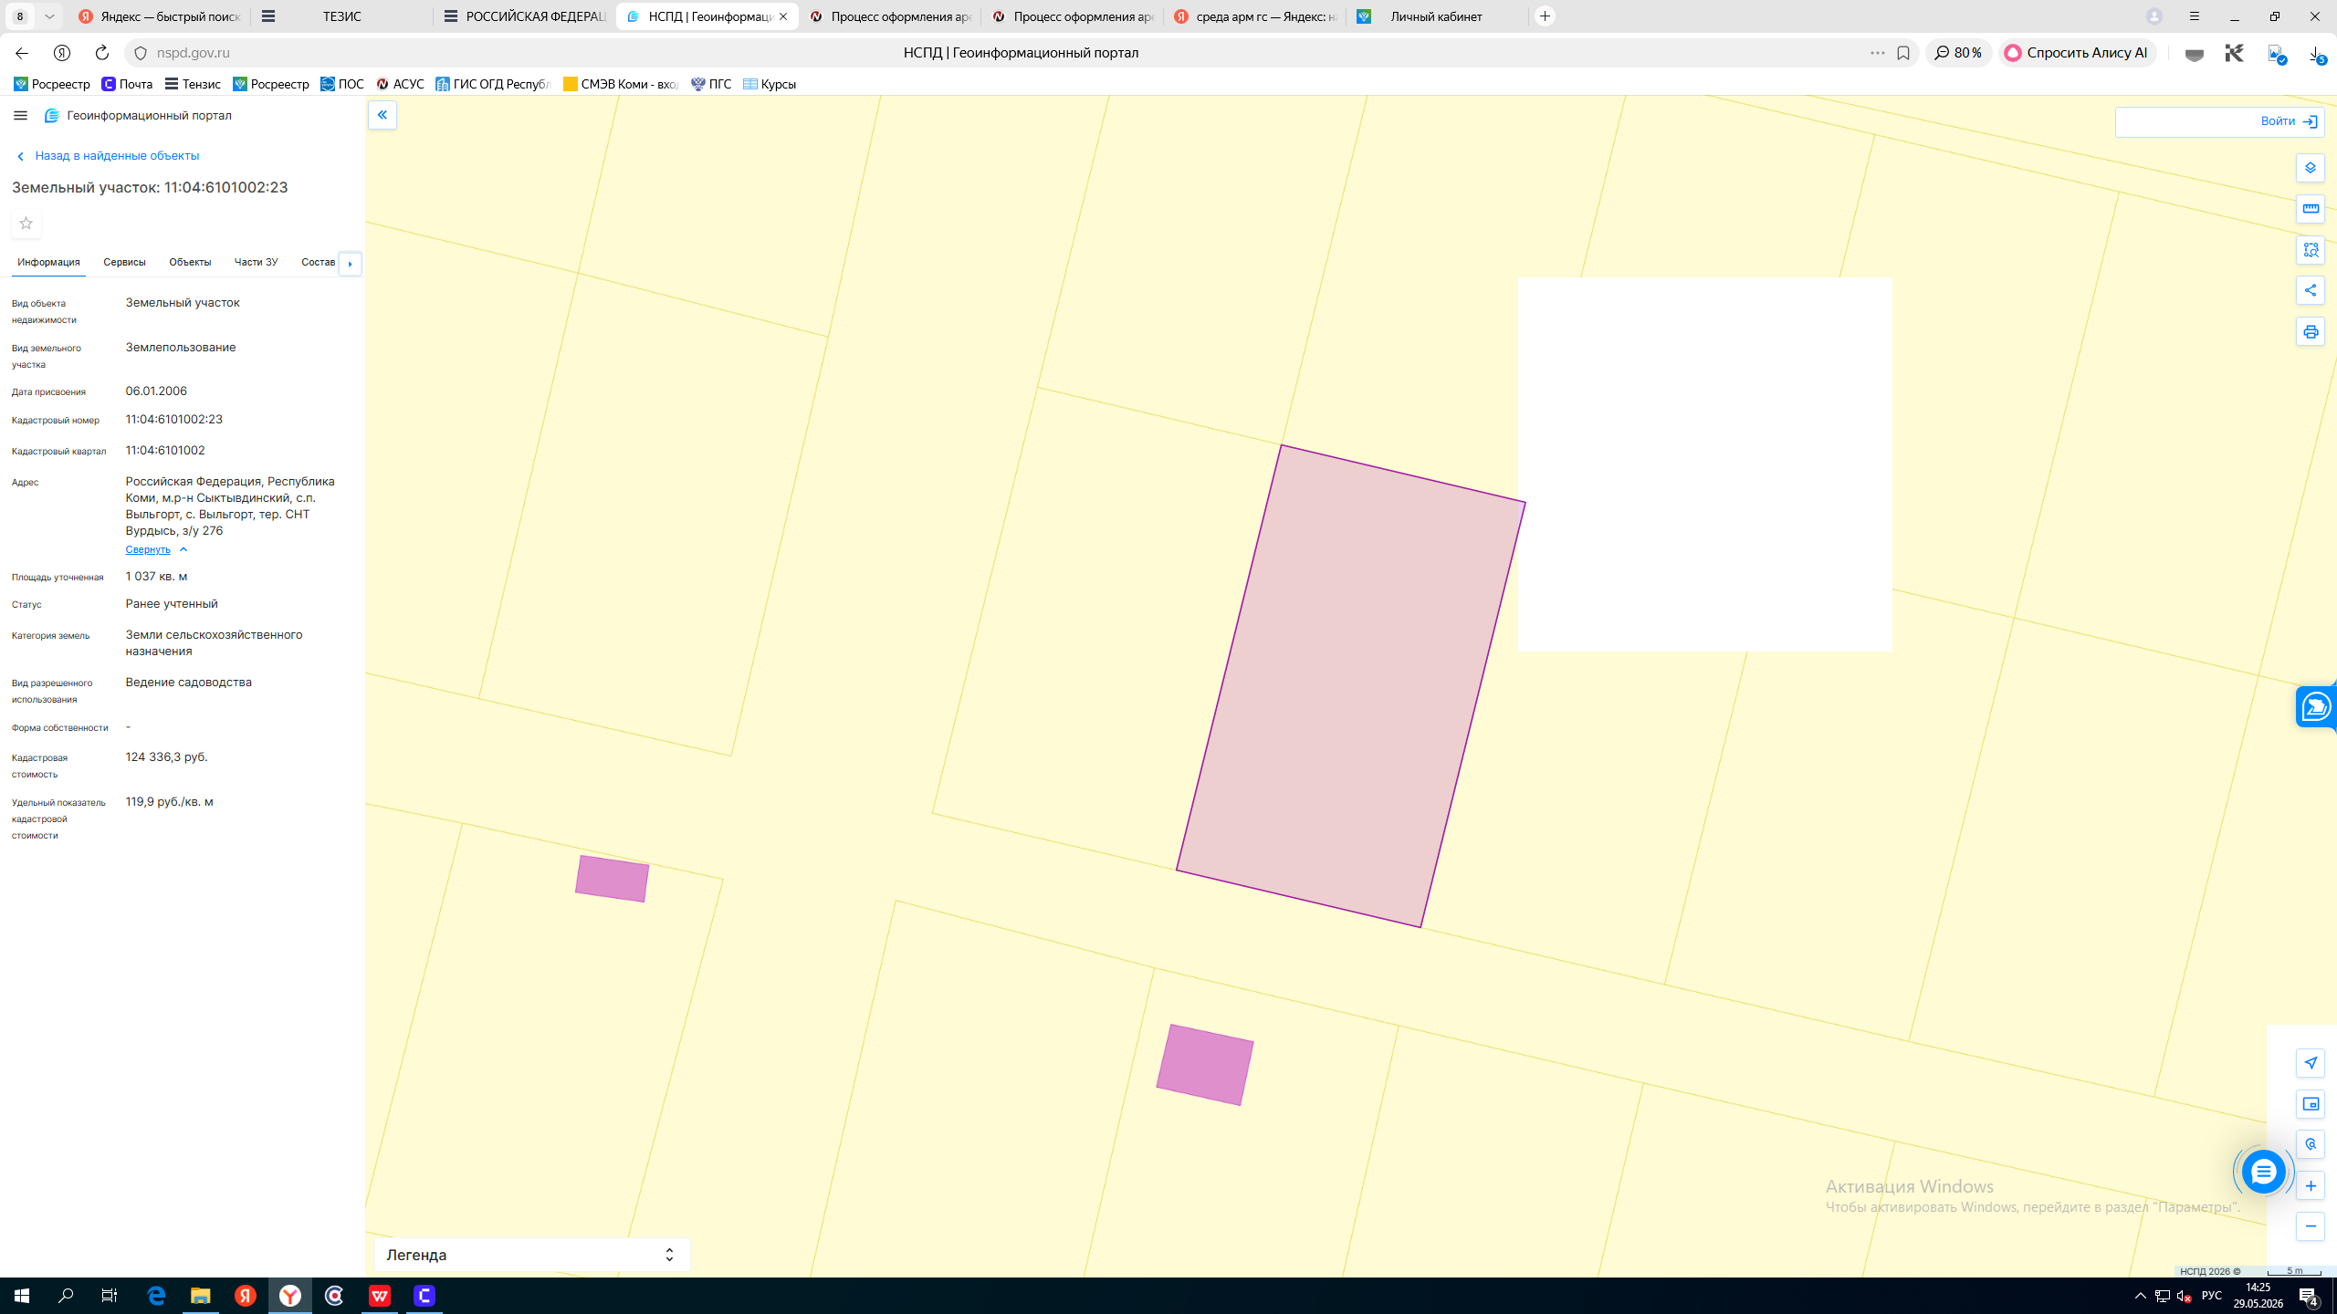The width and height of the screenshot is (2337, 1314).
Task: Add the land plot to favorites
Action: click(26, 224)
